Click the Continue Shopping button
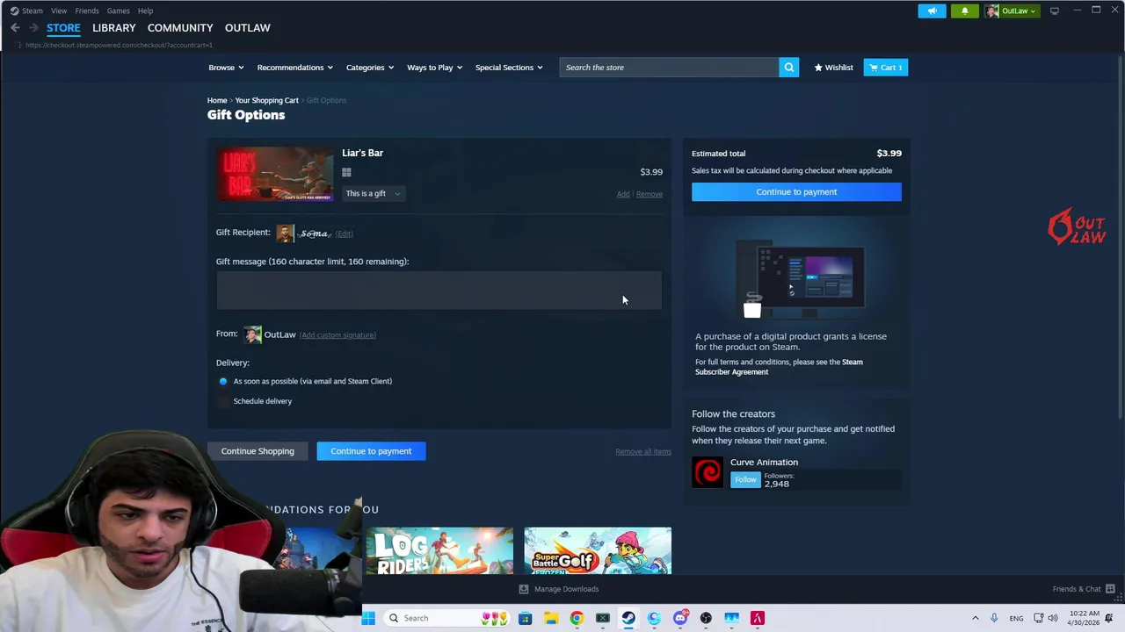 (x=258, y=451)
